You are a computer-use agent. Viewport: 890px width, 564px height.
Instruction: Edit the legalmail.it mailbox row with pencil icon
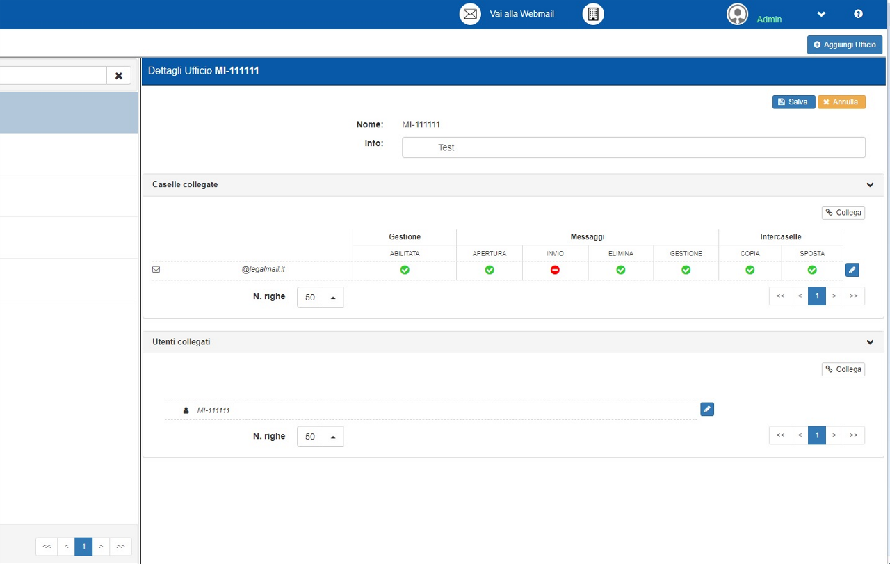[852, 270]
